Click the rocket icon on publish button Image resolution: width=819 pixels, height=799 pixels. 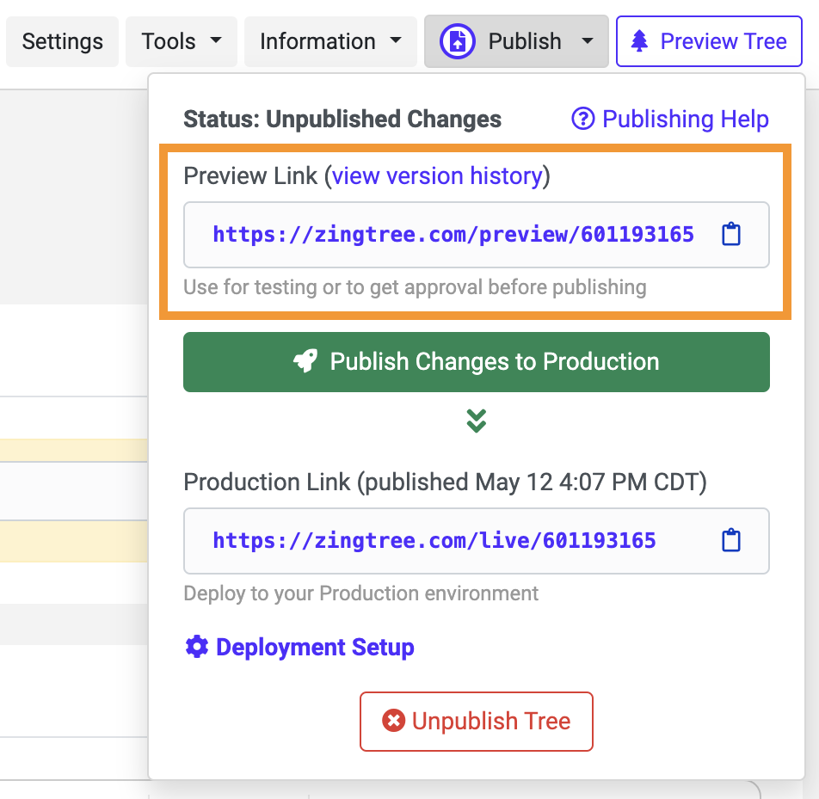pos(305,361)
